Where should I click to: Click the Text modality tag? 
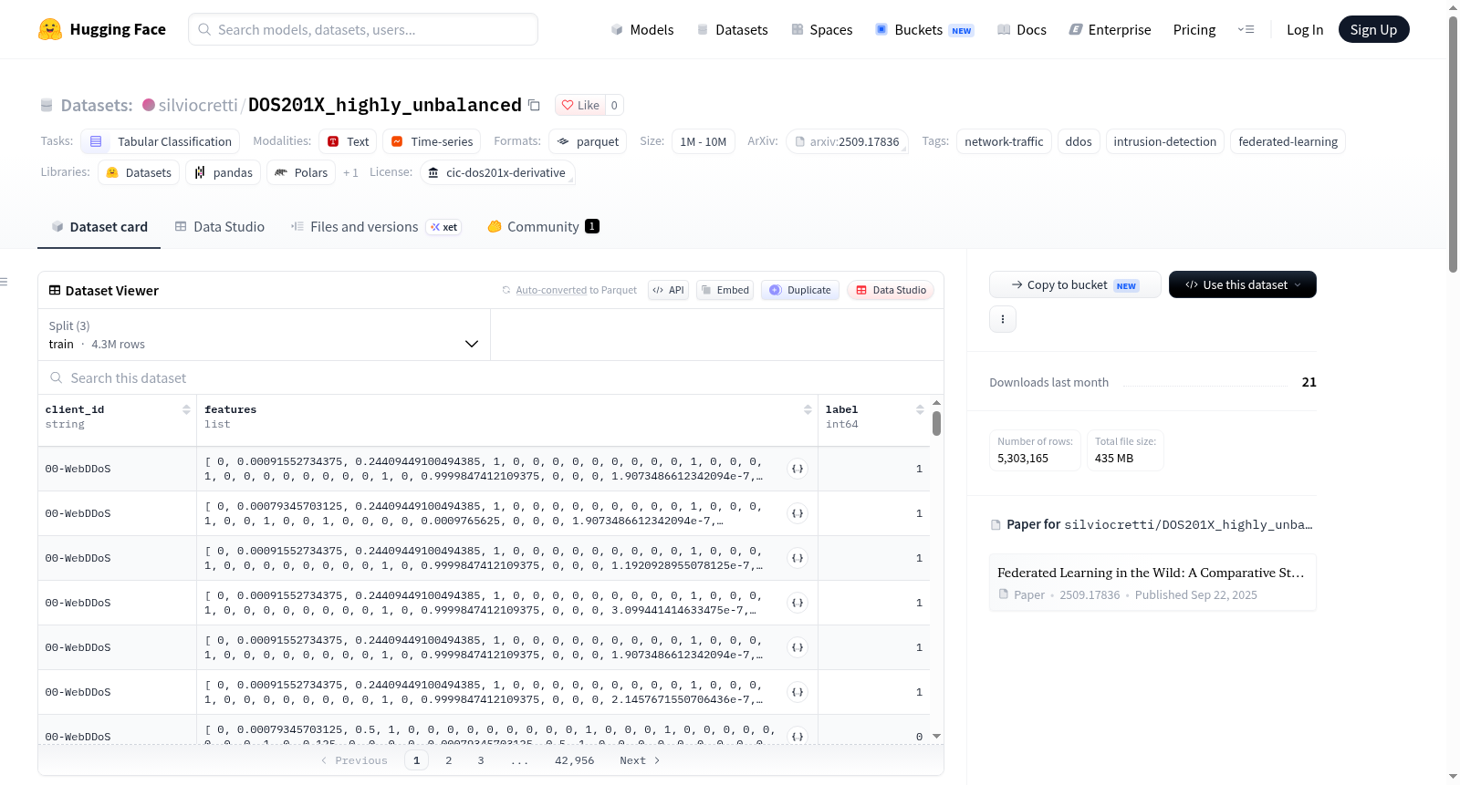click(348, 141)
